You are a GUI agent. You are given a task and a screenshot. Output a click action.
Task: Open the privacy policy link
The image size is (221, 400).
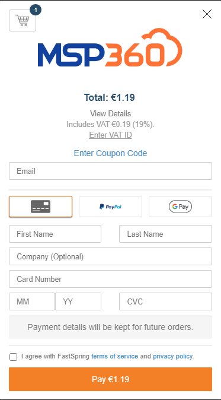tap(172, 356)
